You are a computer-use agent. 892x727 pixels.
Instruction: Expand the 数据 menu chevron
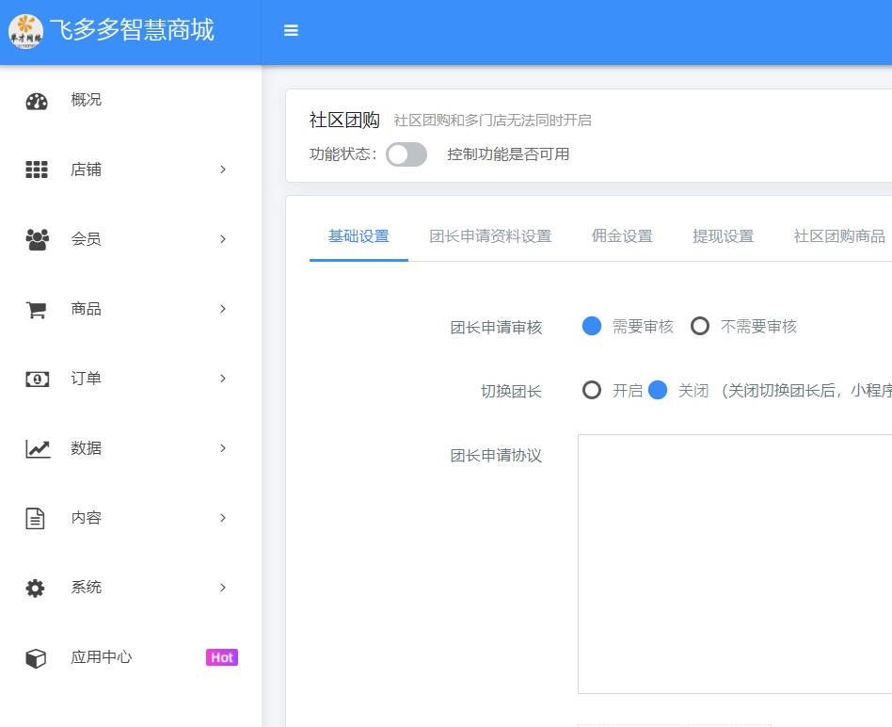pos(223,448)
